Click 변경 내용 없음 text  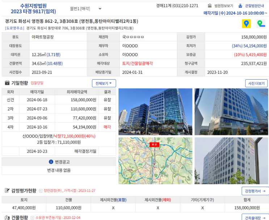pyautogui.click(x=59, y=170)
